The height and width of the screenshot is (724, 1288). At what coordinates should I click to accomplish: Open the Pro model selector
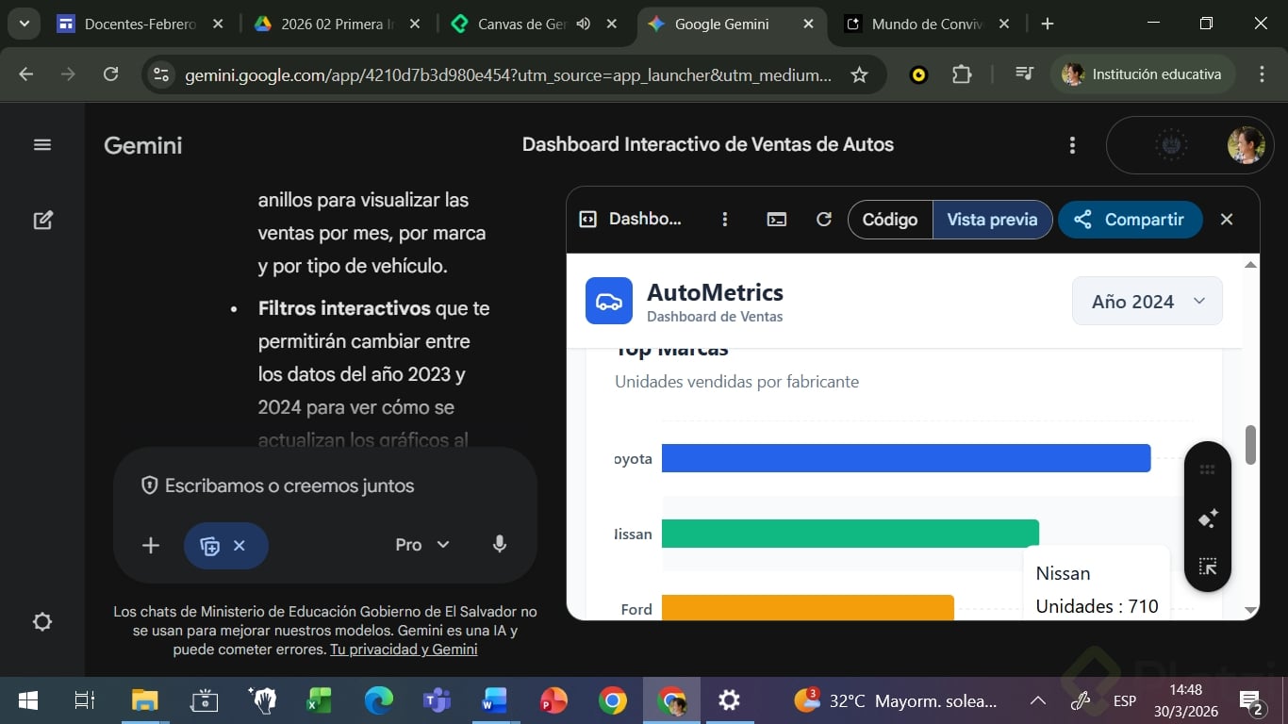[x=422, y=545]
